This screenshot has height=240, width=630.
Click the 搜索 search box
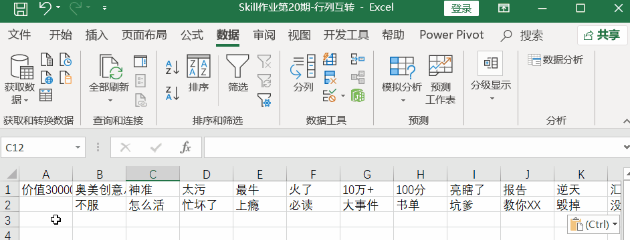522,35
